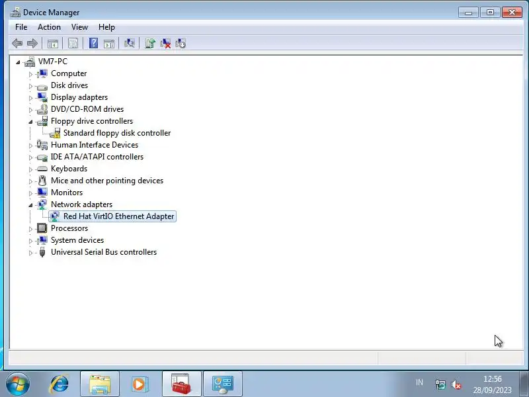Open the File menu
This screenshot has height=397, width=529.
(21, 27)
